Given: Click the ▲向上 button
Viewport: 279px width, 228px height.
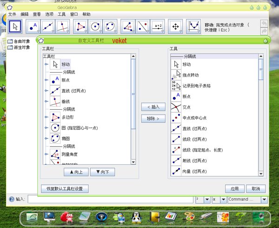Looking at the screenshot, I should (x=76, y=172).
